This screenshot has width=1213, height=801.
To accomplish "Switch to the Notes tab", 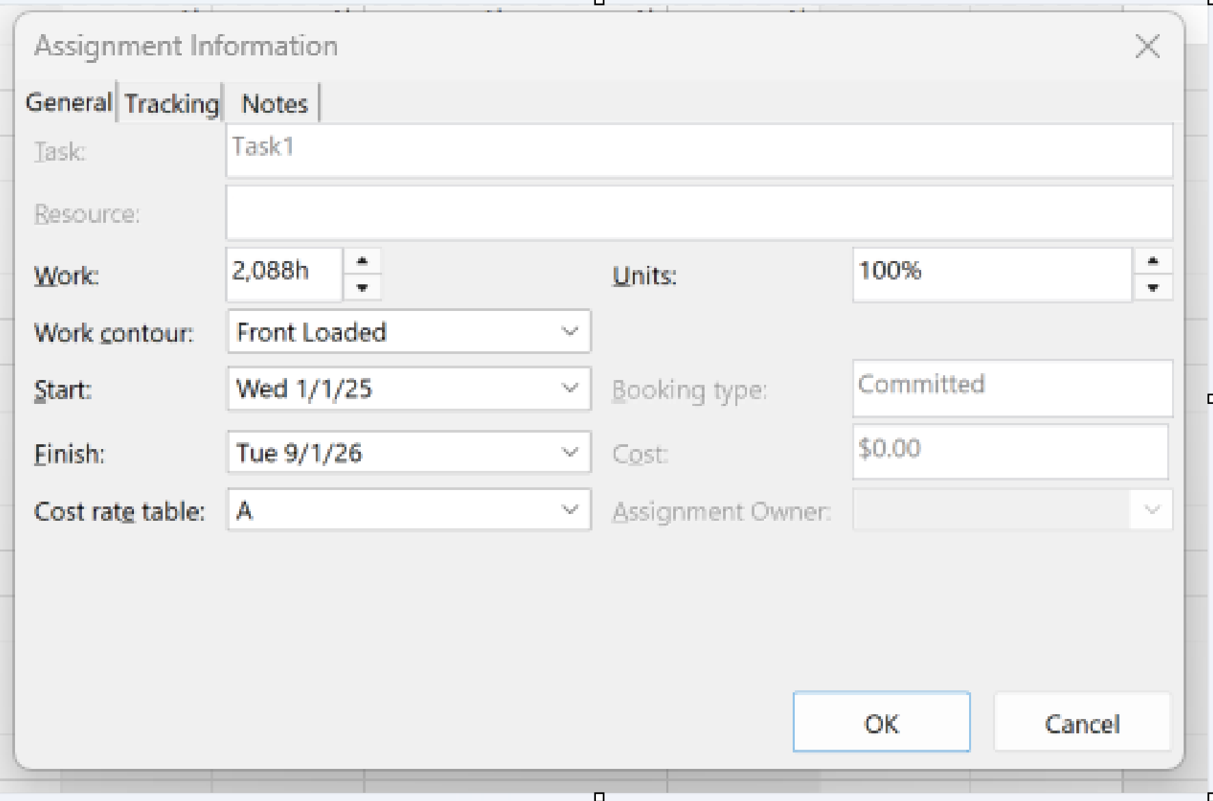I will click(275, 104).
